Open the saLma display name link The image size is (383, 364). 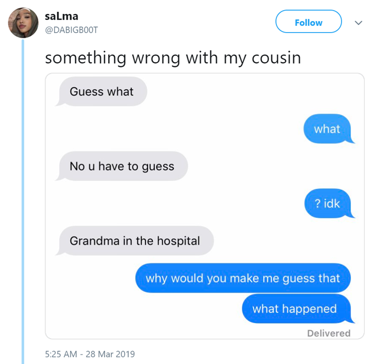pos(61,16)
